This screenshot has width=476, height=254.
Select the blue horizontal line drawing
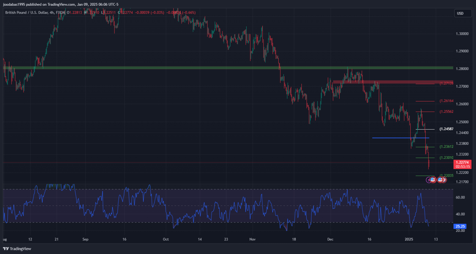[400, 138]
